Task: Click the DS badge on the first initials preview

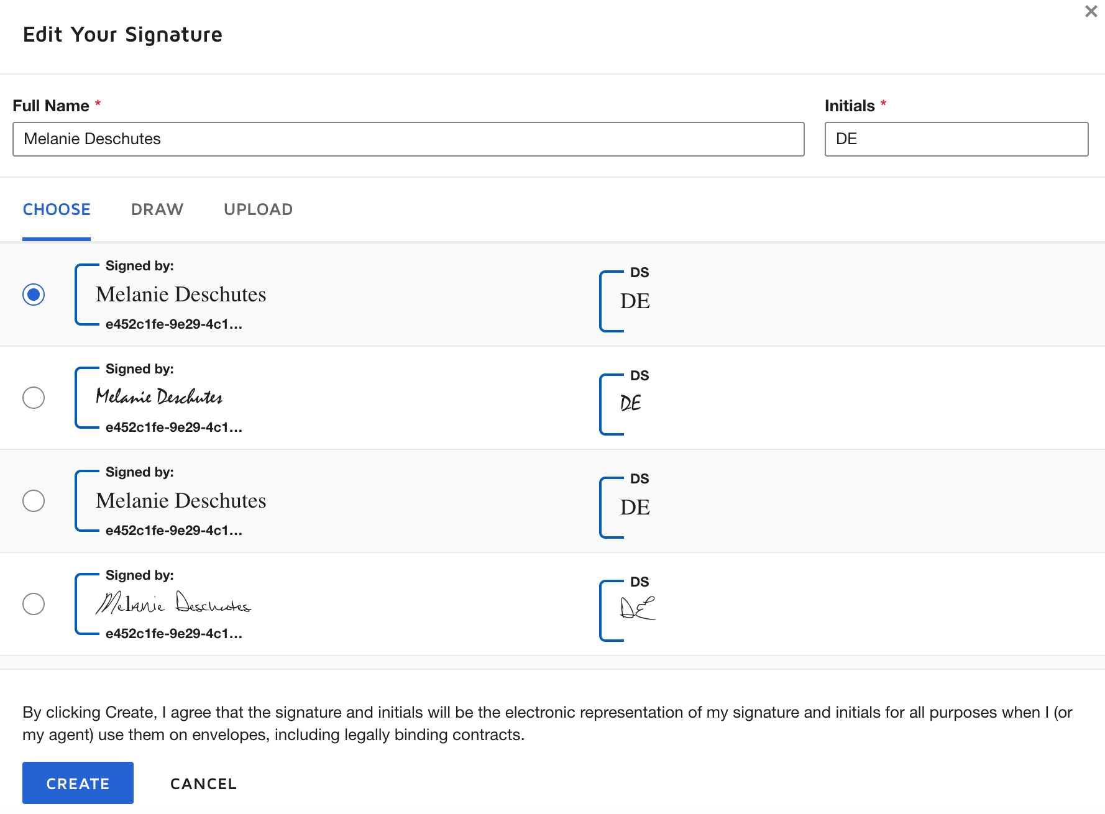Action: [640, 272]
